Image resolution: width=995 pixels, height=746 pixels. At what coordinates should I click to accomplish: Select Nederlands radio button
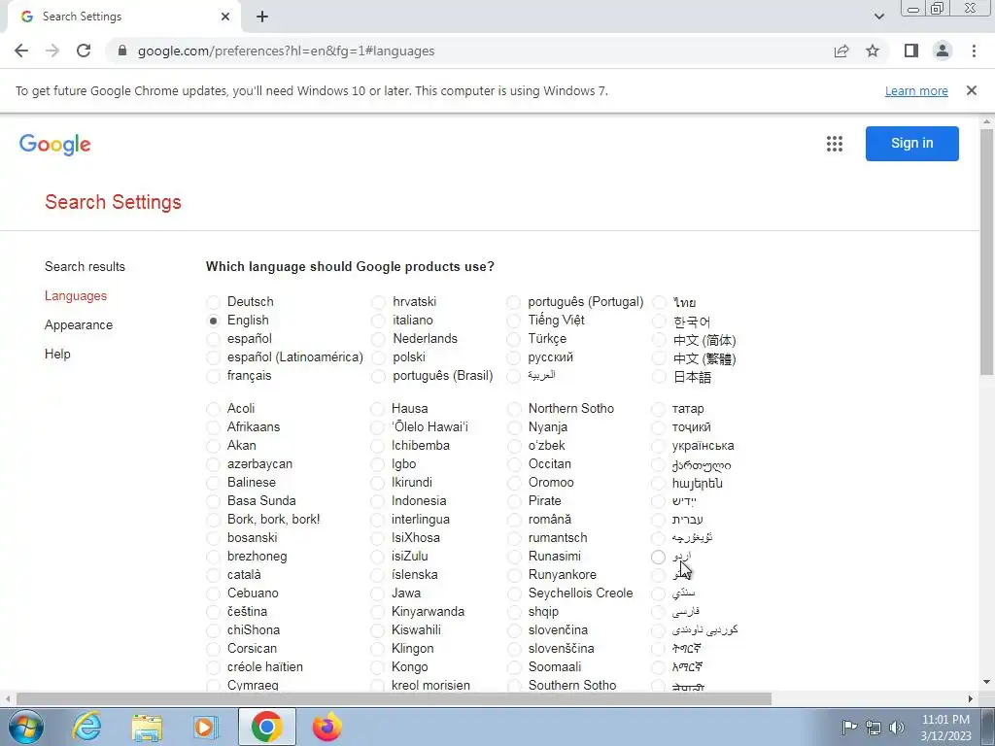(x=378, y=339)
